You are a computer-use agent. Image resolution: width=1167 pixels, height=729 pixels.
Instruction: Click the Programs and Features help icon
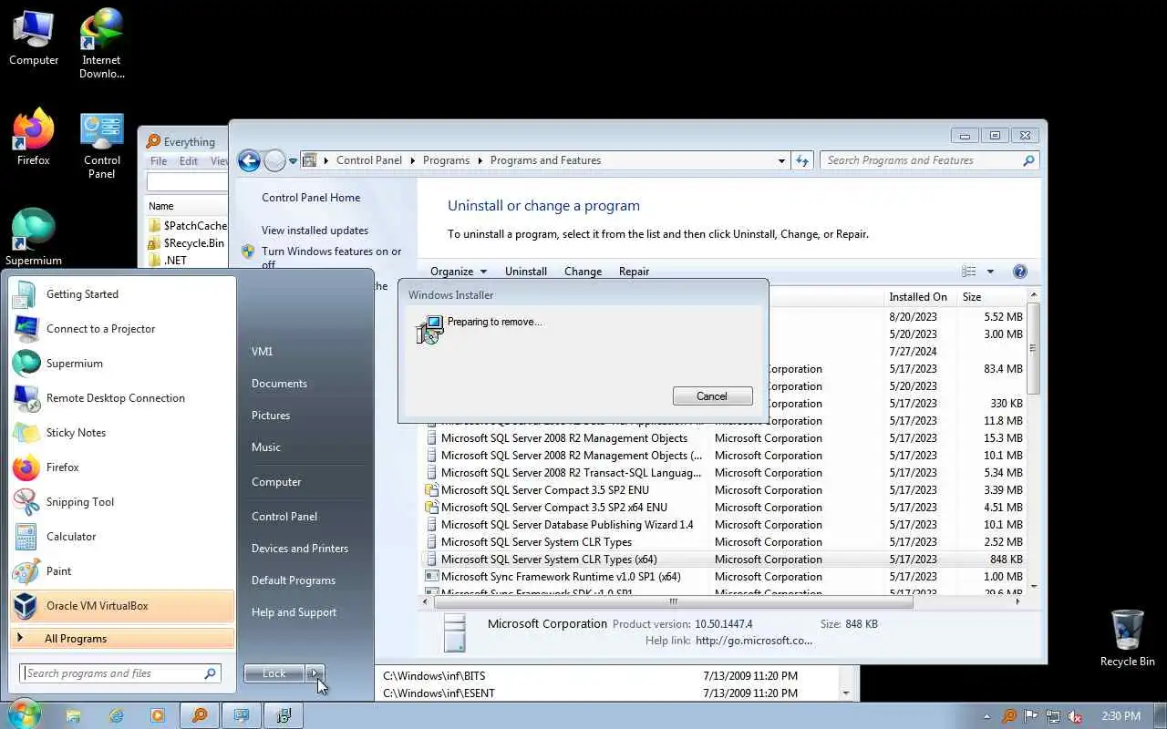[x=1020, y=272]
